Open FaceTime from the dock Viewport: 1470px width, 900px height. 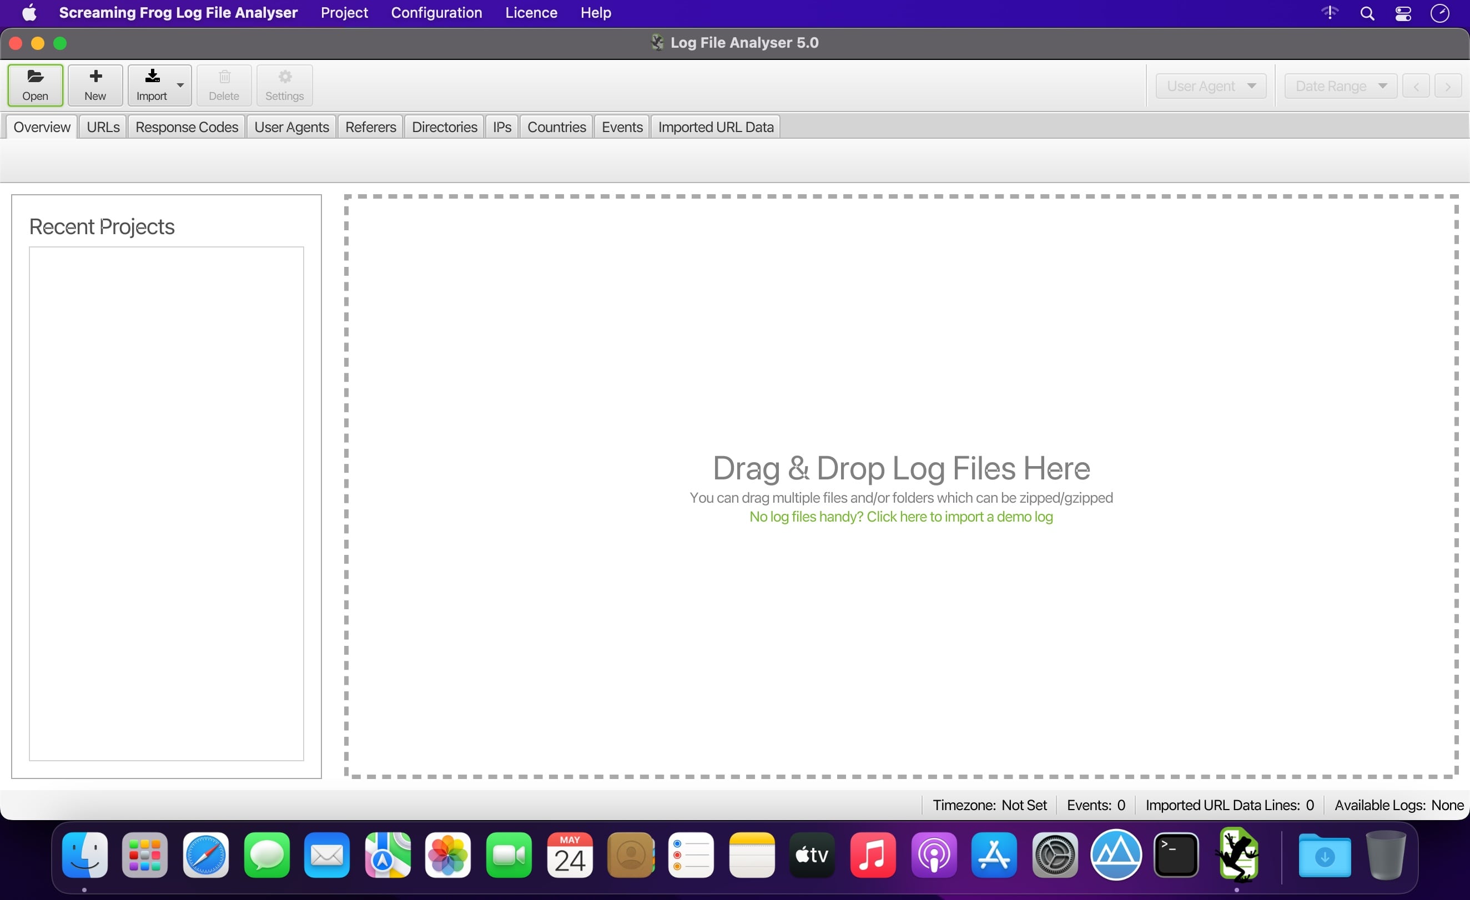[509, 855]
